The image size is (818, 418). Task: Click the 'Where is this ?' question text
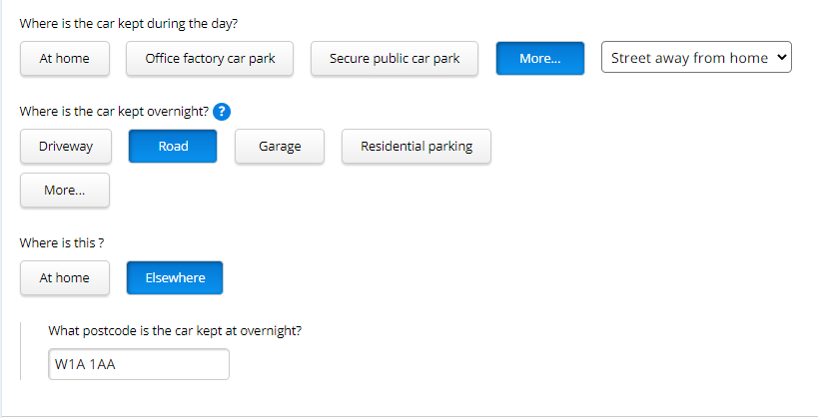point(62,242)
